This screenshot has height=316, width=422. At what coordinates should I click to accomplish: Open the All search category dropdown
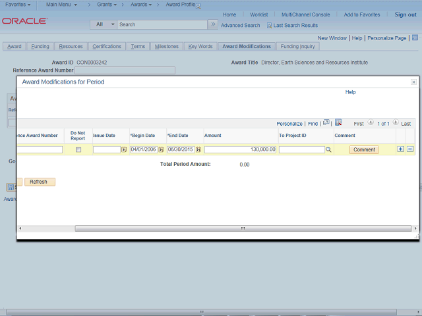(104, 24)
